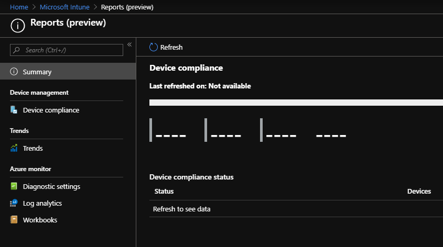Click the Trends chart icon
This screenshot has height=247, width=443.
(14, 148)
